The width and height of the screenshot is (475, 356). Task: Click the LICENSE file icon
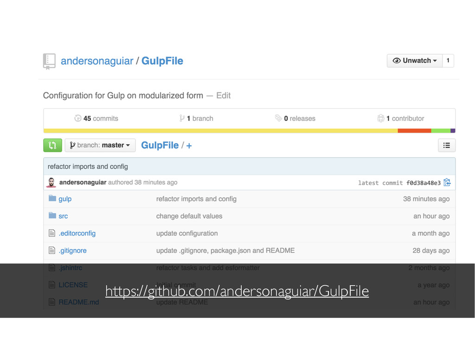click(52, 285)
